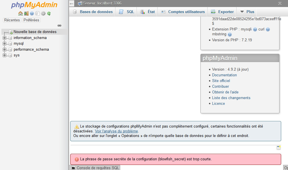Open the Console de requêtes SQL bar
Image resolution: width=288 pixels, height=170 pixels.
95,168
